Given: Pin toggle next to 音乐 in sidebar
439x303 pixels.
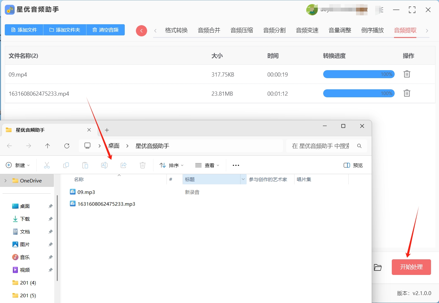Looking at the screenshot, I should [50, 257].
